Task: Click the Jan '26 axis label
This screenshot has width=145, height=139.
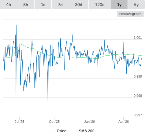Action: 89,122
